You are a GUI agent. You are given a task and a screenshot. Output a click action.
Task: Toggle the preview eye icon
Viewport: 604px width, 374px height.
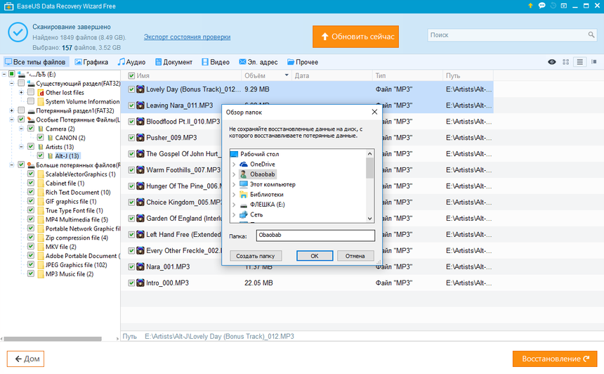pyautogui.click(x=552, y=62)
